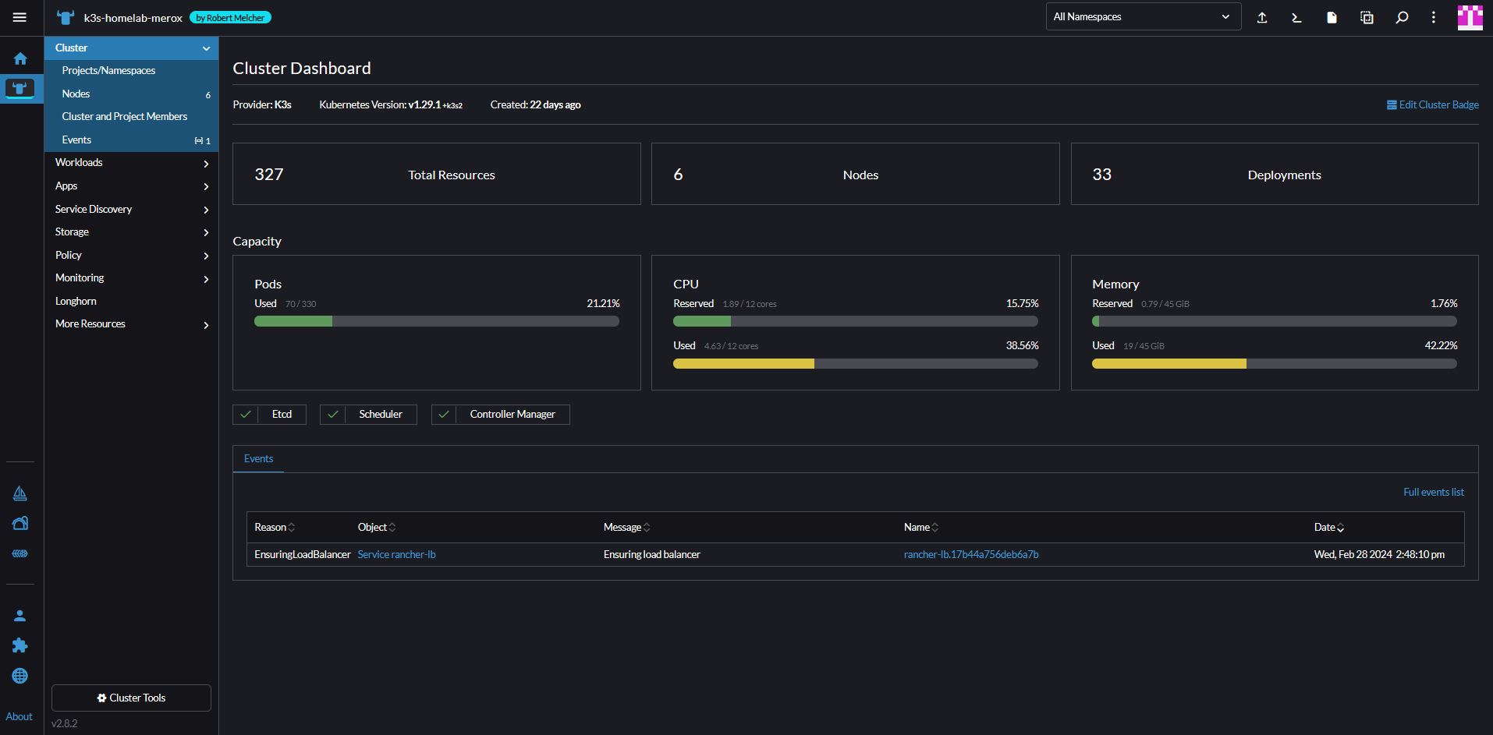Copy KubeConfig to clipboard icon

tap(1367, 17)
